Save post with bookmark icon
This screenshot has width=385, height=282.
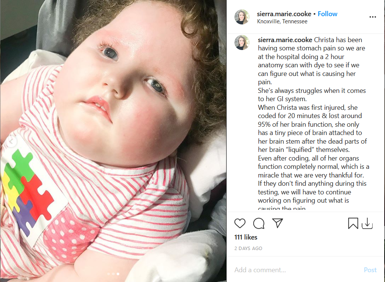[353, 223]
